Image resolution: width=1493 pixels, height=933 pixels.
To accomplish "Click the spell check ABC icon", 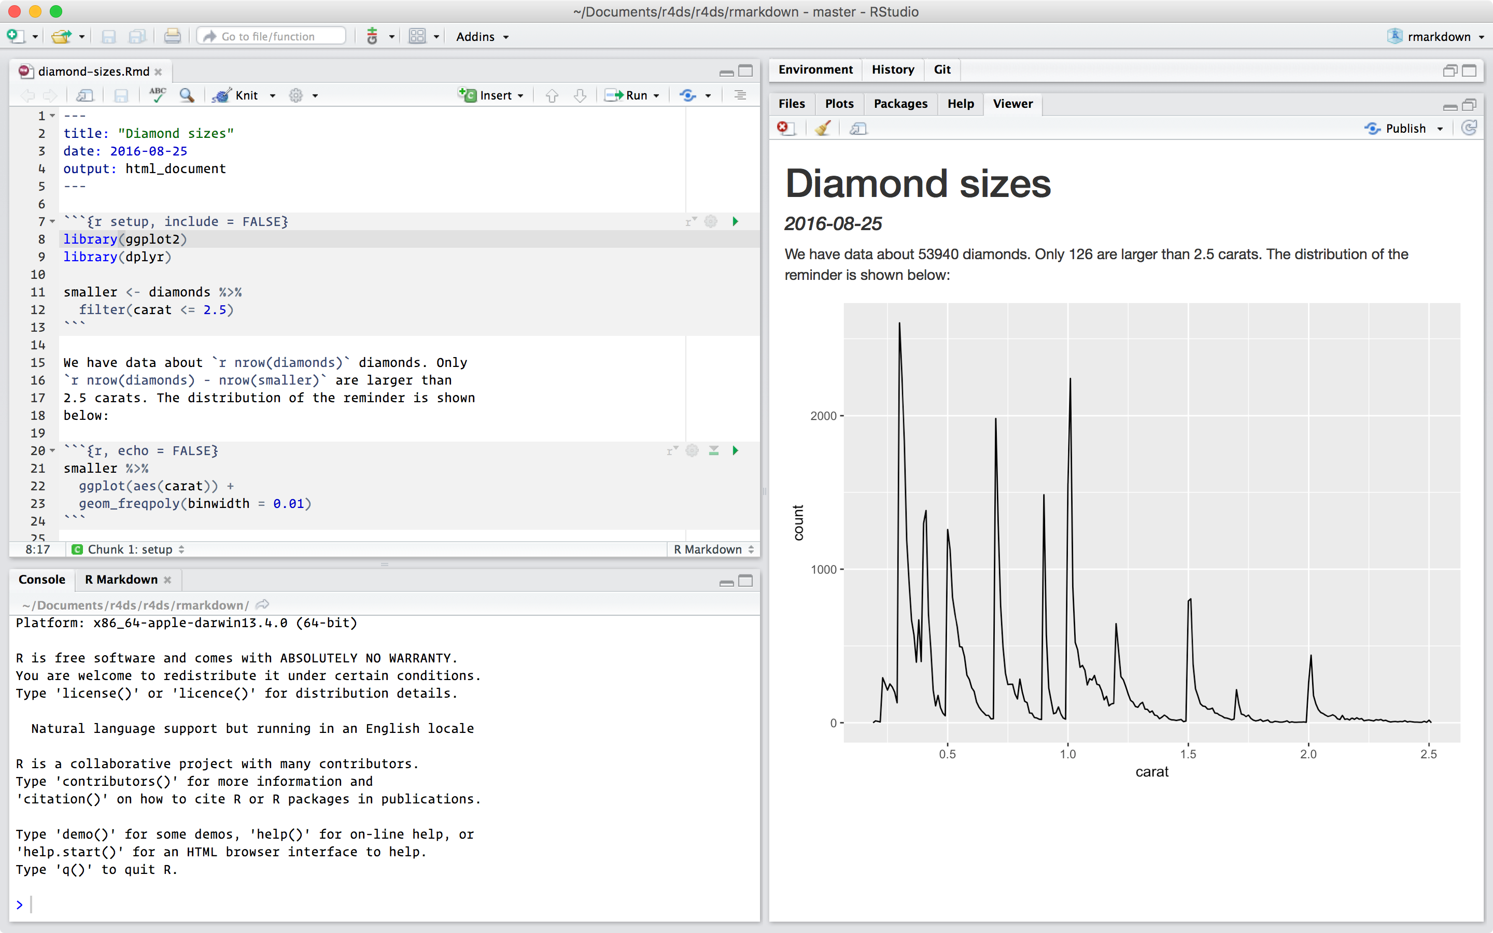I will click(157, 95).
